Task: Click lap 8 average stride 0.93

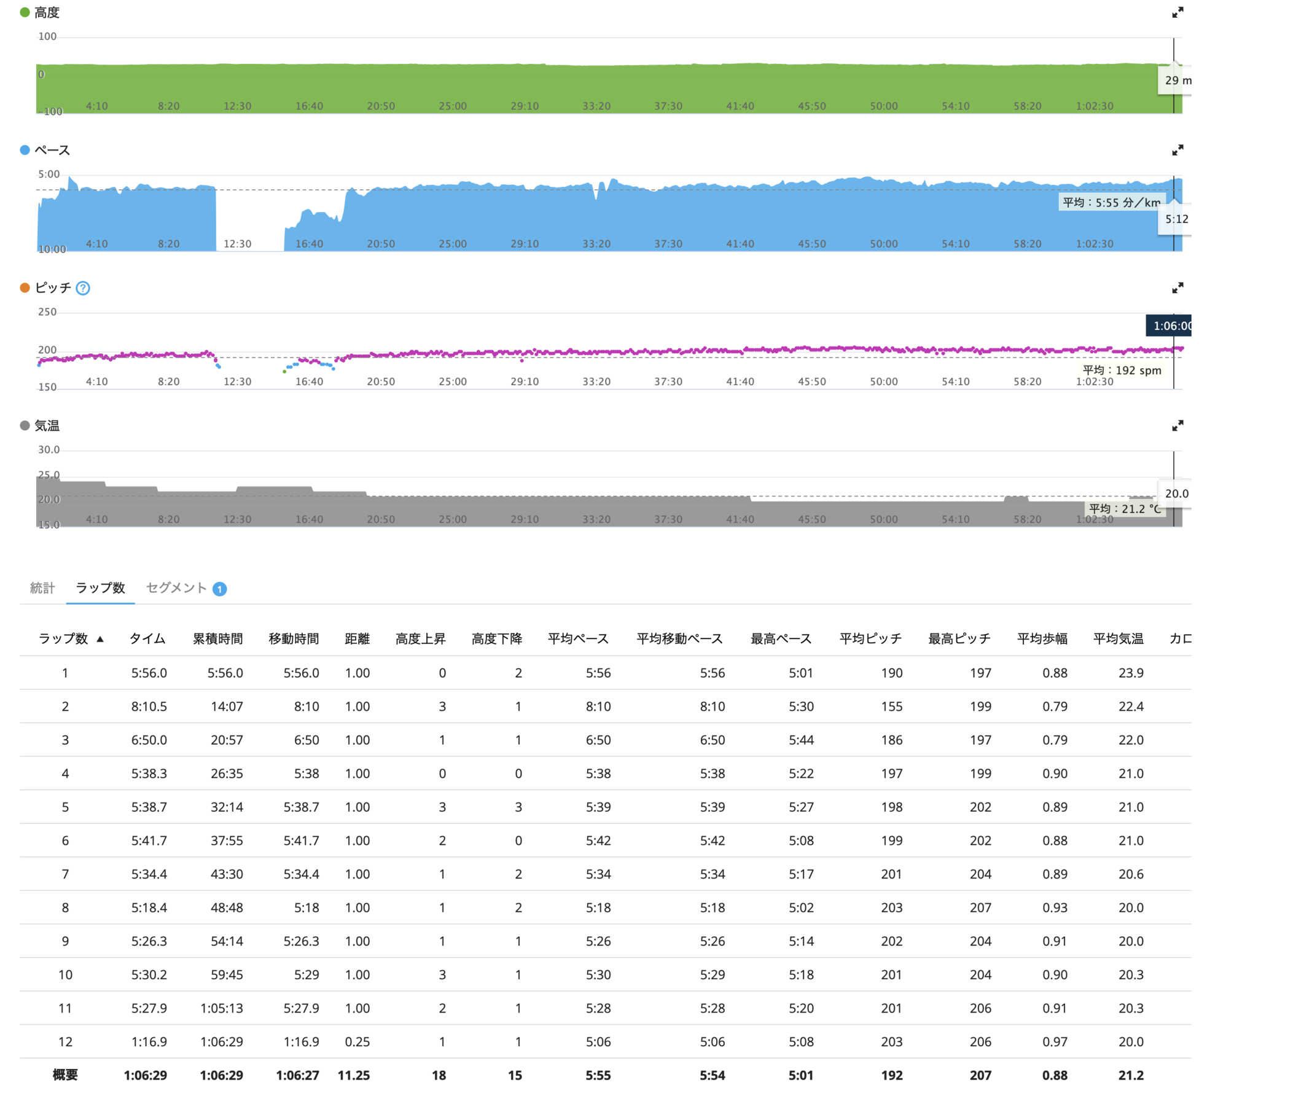Action: (1055, 908)
